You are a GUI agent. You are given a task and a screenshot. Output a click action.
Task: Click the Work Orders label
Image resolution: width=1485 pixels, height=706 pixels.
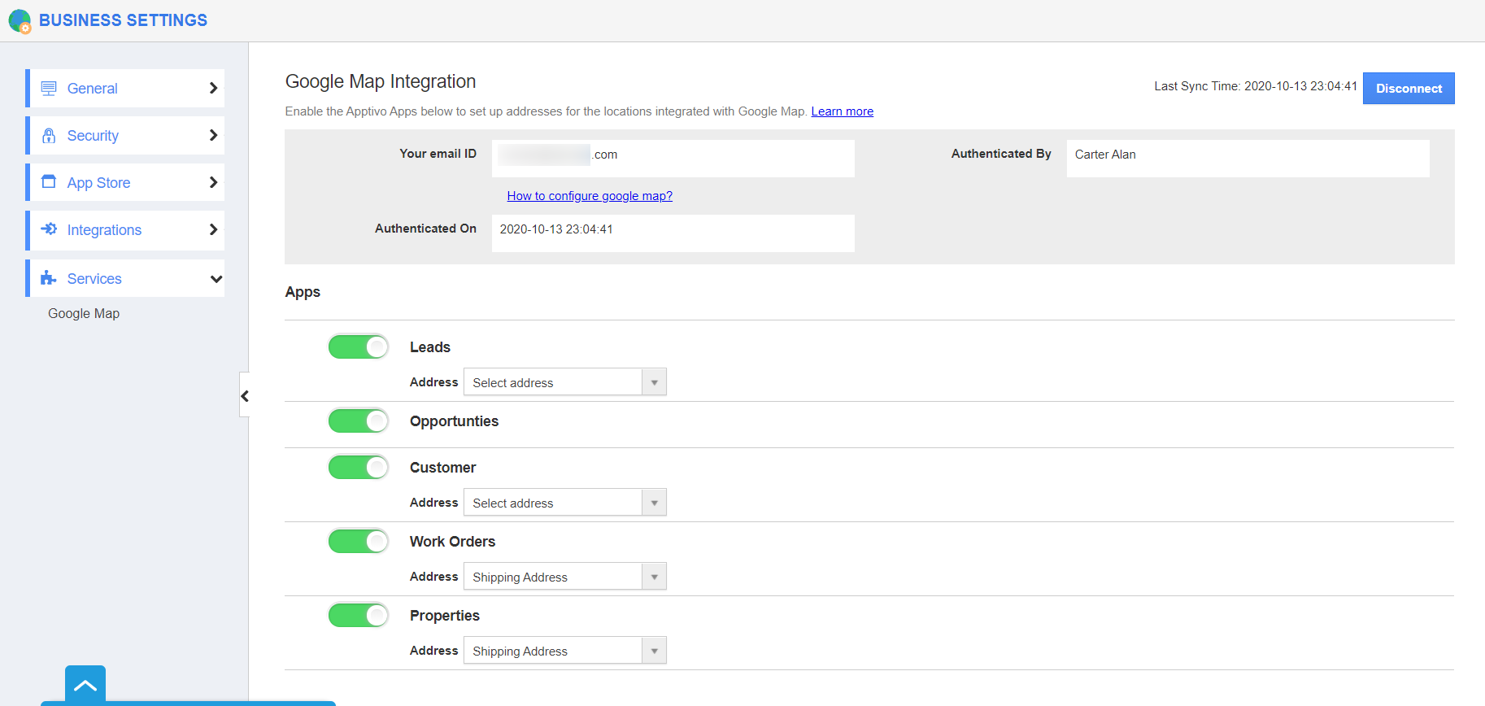452,542
